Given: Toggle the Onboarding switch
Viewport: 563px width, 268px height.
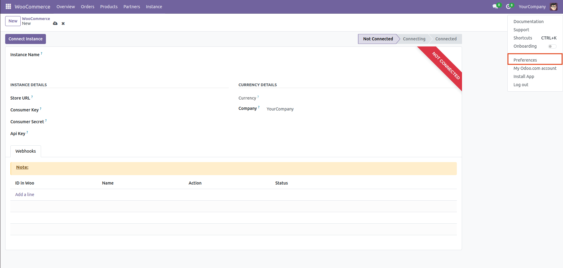Looking at the screenshot, I should tap(552, 46).
